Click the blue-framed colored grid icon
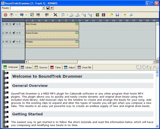This screenshot has height=129, width=160. (104, 15)
